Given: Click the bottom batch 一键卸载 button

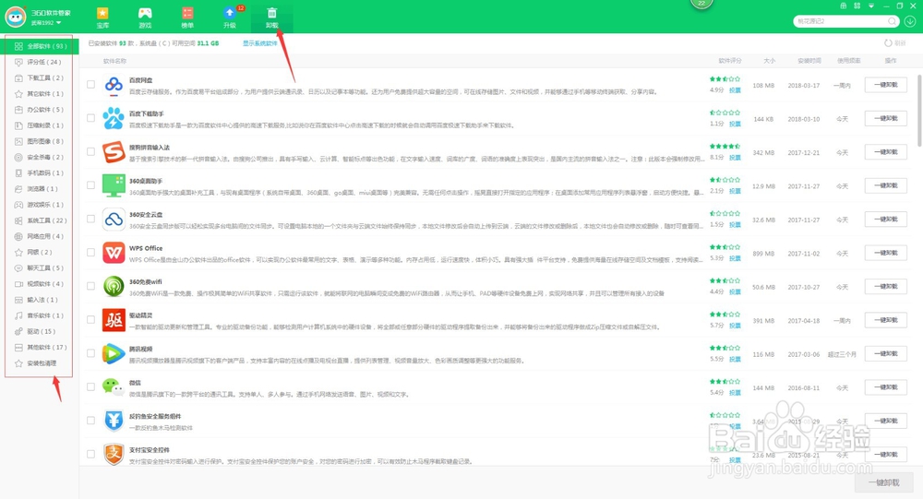Looking at the screenshot, I should point(883,482).
